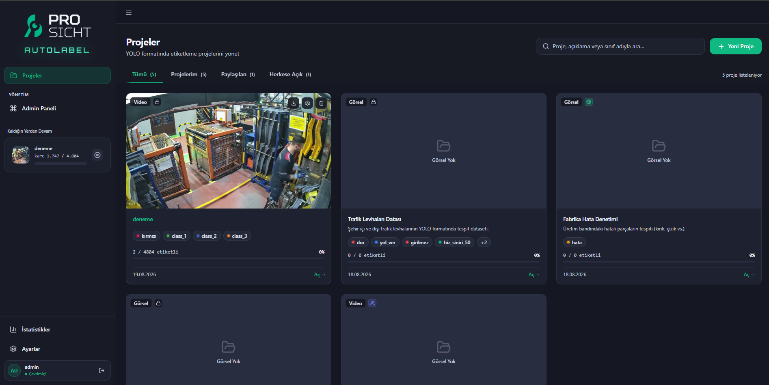Switch to the Tümü tab
The height and width of the screenshot is (385, 769).
click(144, 75)
